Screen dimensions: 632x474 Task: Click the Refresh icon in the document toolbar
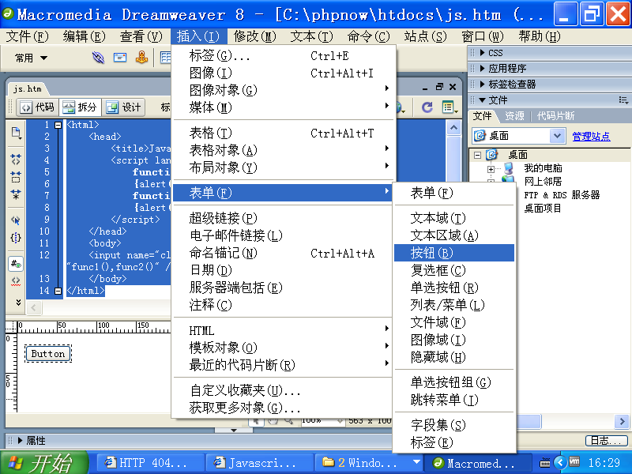pyautogui.click(x=427, y=107)
